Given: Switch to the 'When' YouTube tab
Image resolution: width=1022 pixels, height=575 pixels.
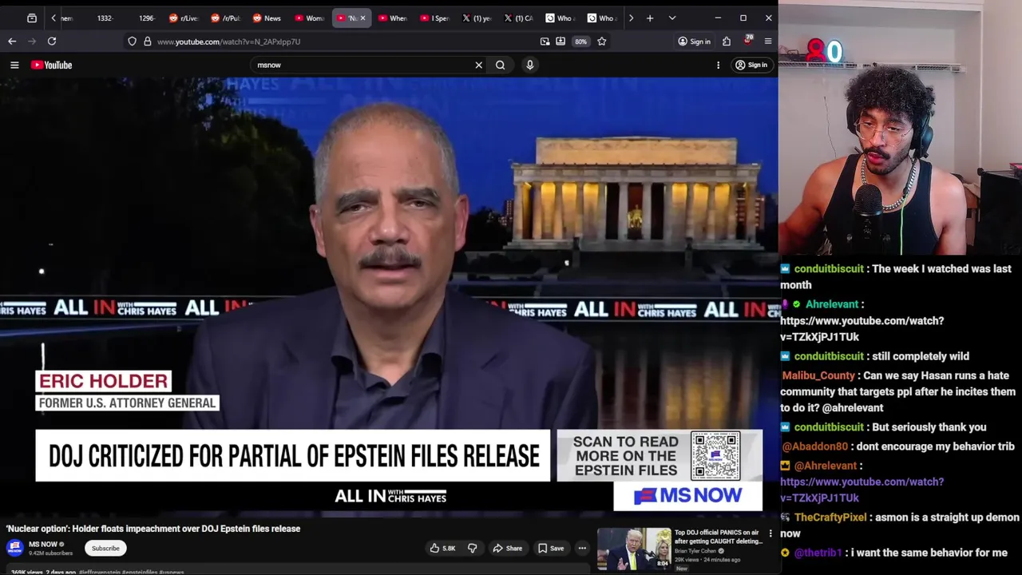Looking at the screenshot, I should click(392, 18).
